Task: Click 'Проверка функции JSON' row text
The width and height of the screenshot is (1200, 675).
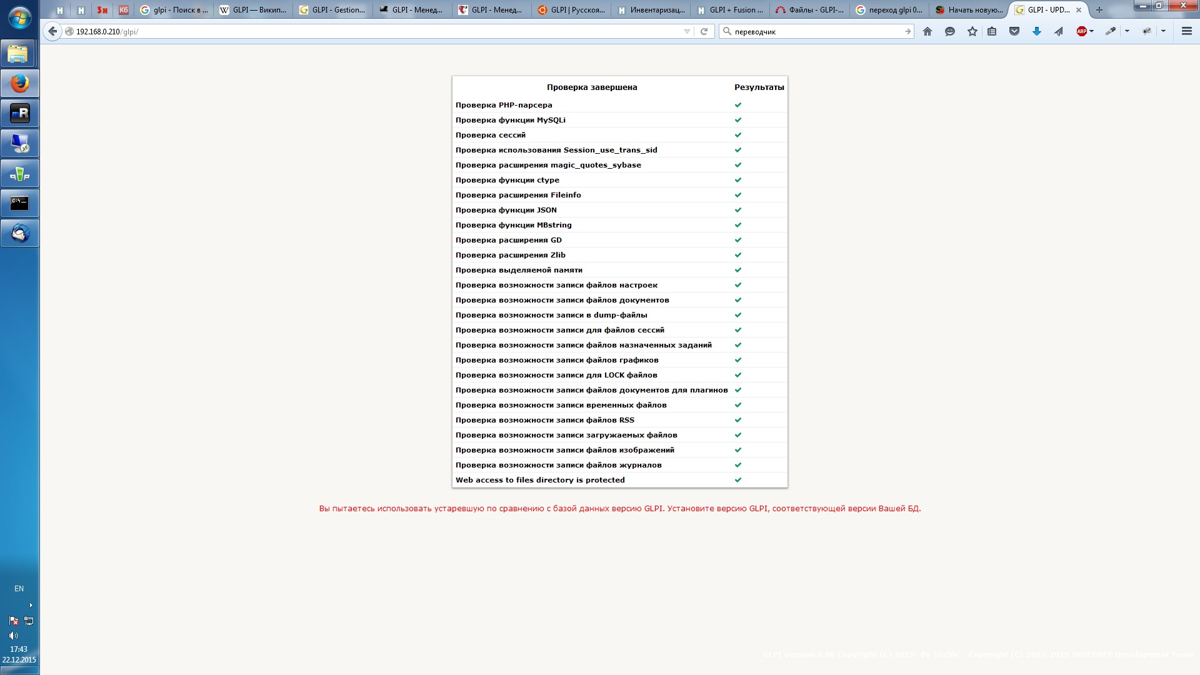Action: (506, 210)
